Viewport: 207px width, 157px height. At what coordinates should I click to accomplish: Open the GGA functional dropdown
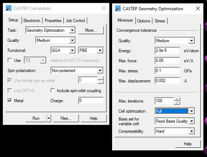tap(63, 50)
